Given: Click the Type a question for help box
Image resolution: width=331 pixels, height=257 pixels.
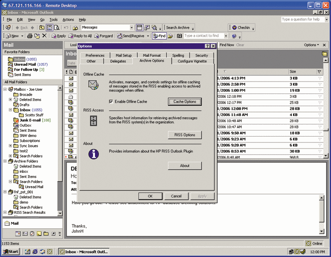Looking at the screenshot, I should (303, 19).
